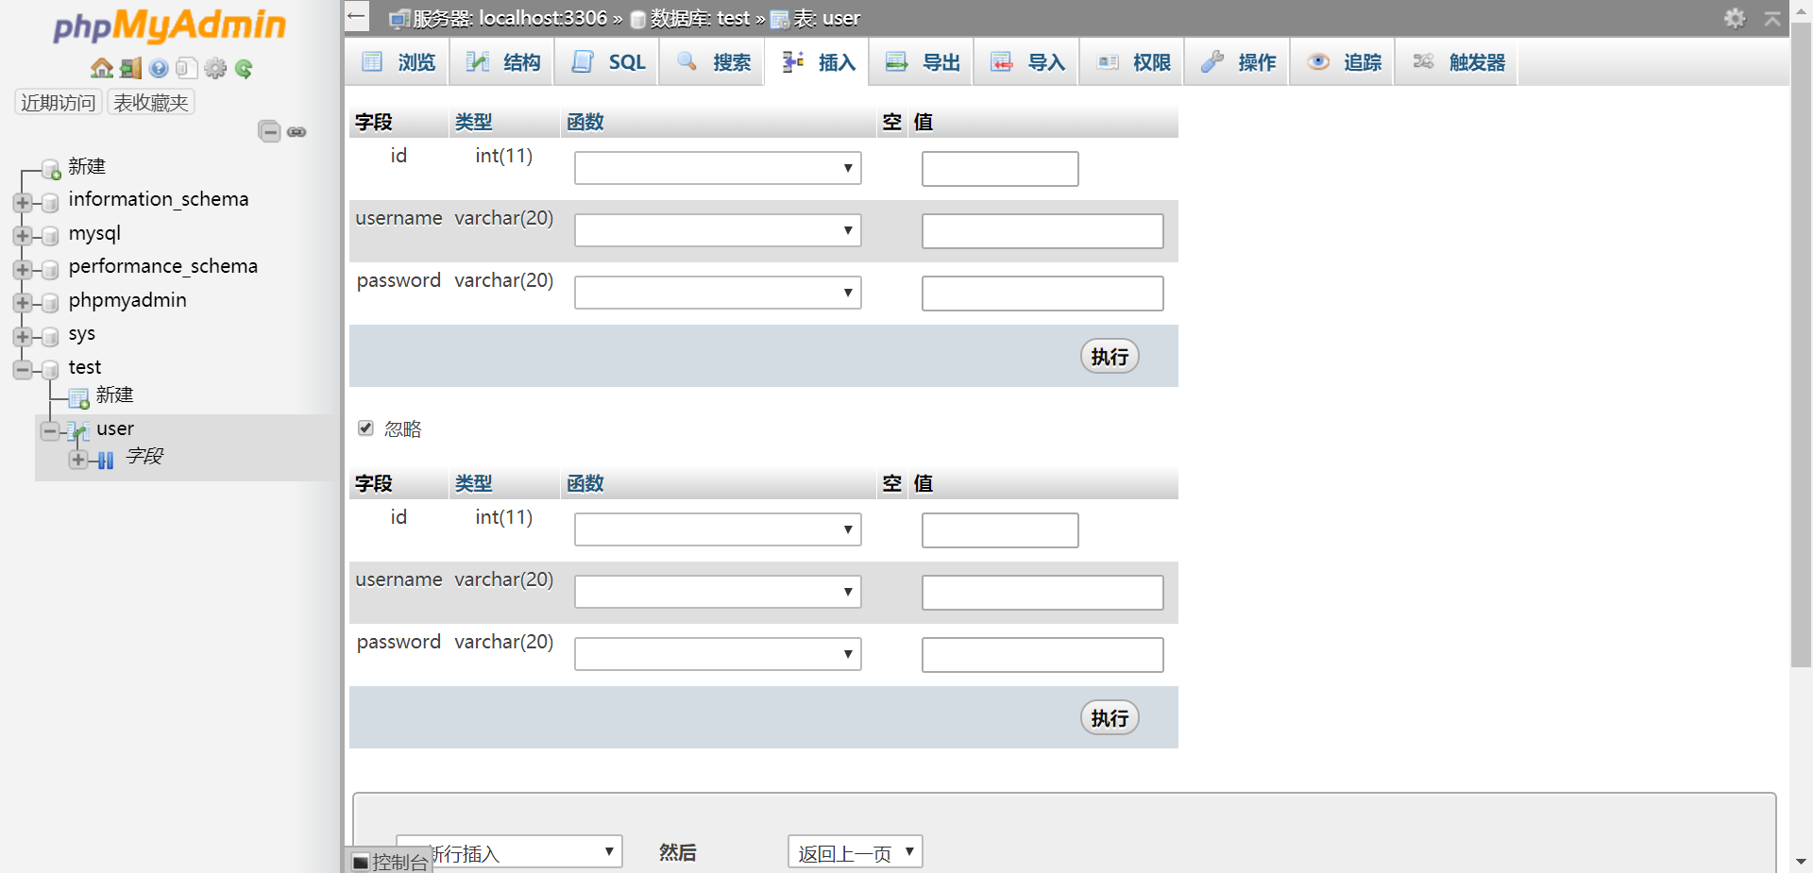This screenshot has height=873, width=1813.
Task: Open function dropdown for first id row
Action: coord(718,168)
